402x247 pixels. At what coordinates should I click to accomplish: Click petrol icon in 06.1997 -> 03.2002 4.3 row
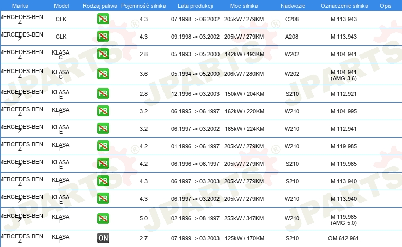click(x=103, y=198)
